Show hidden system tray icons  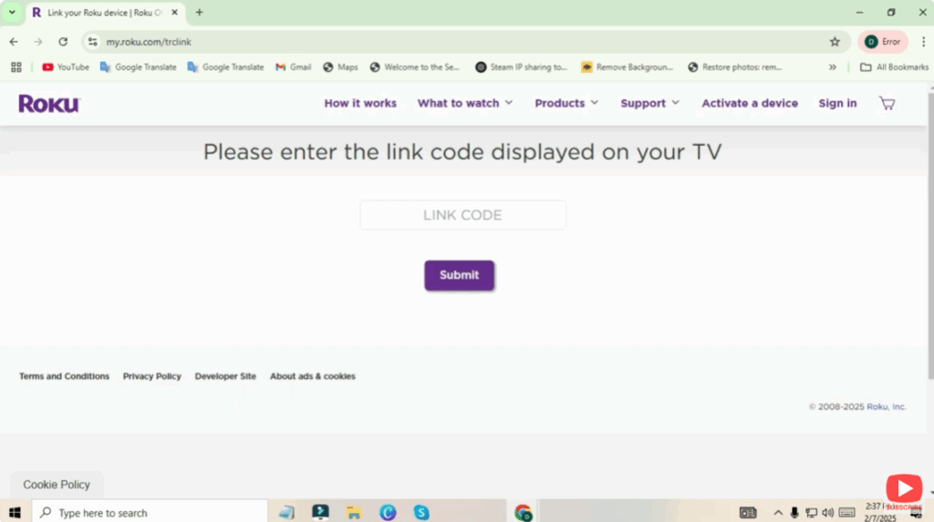[x=778, y=513]
